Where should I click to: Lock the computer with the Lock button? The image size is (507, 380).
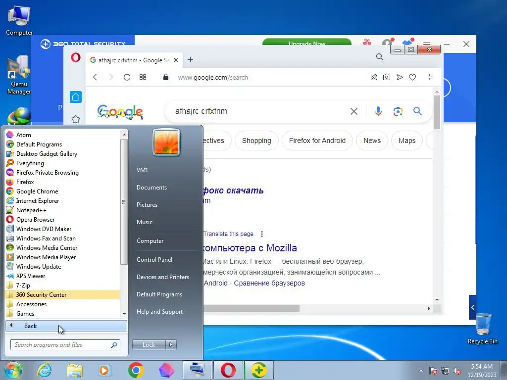coord(149,345)
